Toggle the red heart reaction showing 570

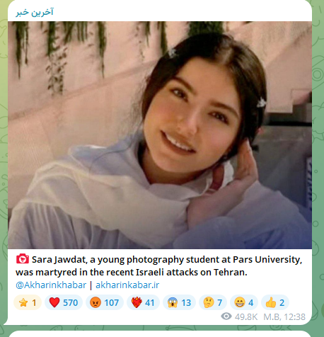click(x=64, y=302)
